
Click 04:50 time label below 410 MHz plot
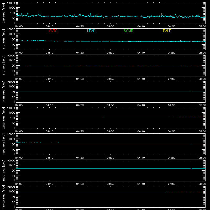coord(172,53)
